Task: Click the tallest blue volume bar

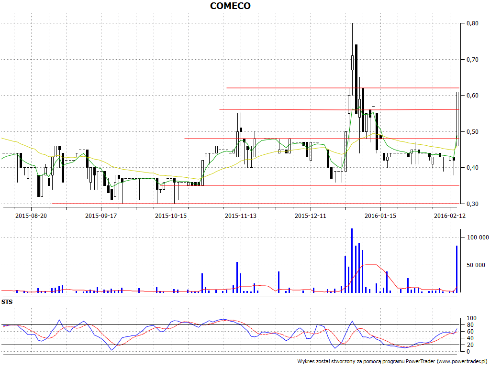Action: 352,260
